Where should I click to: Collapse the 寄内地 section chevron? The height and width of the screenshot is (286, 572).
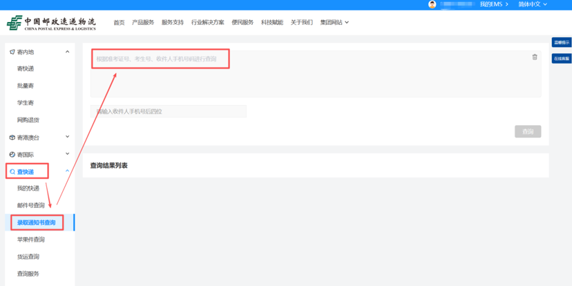[x=67, y=52]
